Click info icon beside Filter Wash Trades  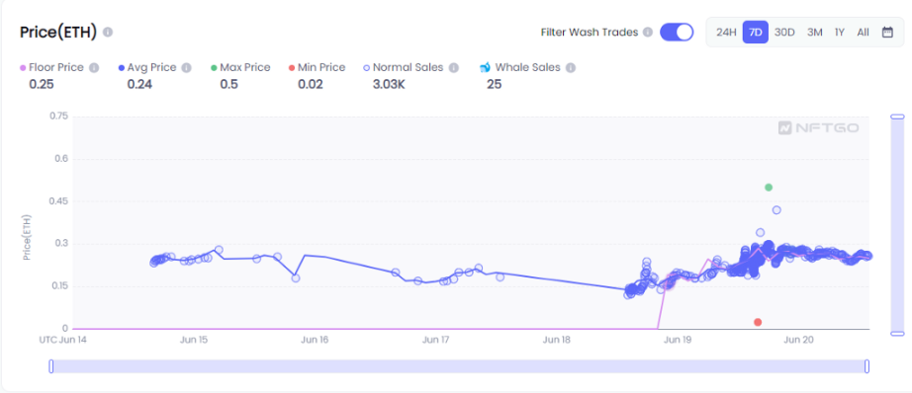pos(647,33)
